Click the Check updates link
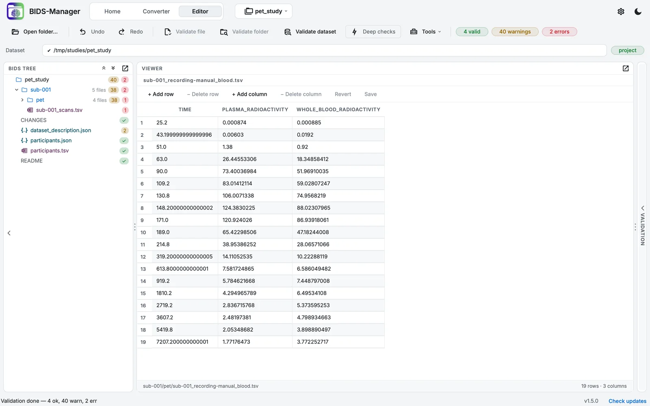This screenshot has height=406, width=650. [x=627, y=401]
